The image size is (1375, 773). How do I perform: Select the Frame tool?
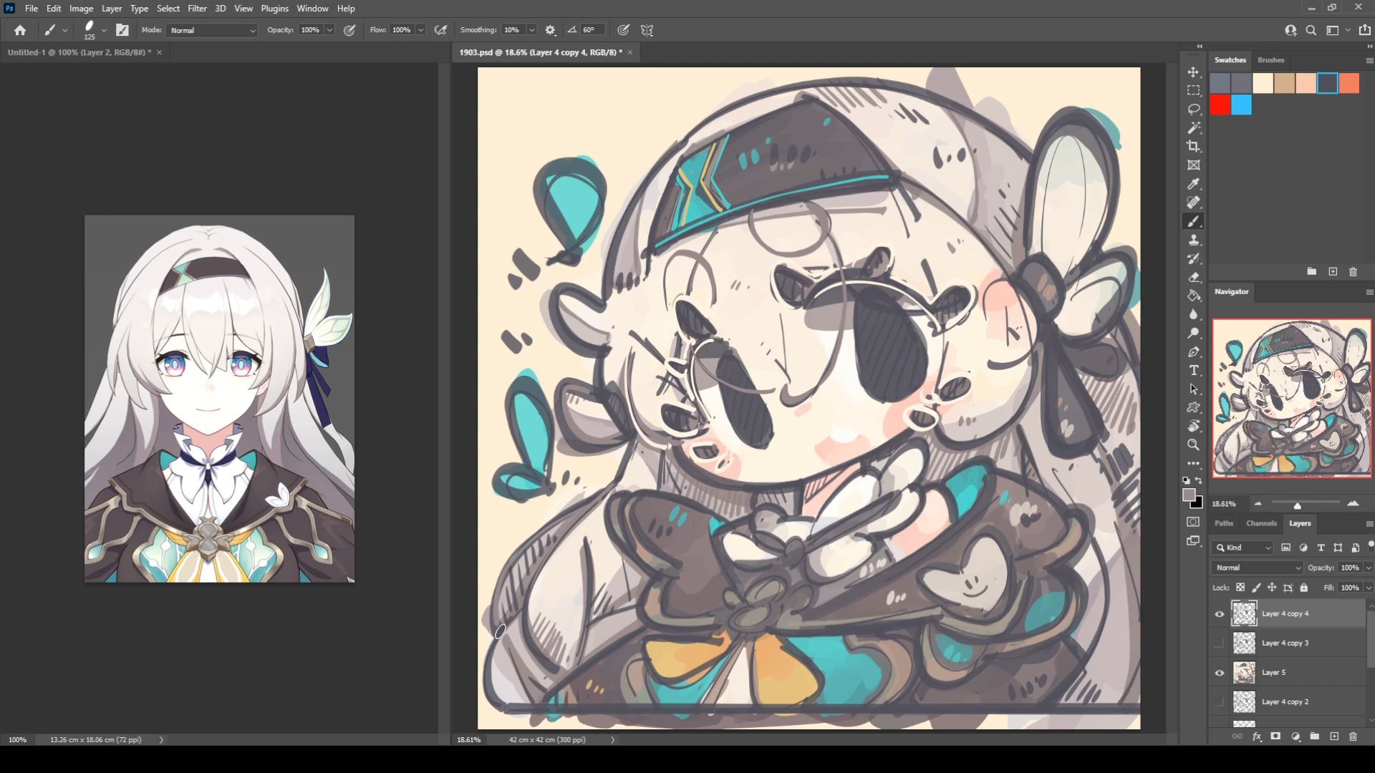pos(1193,165)
